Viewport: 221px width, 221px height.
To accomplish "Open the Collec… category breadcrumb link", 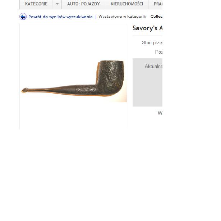I will [x=156, y=17].
